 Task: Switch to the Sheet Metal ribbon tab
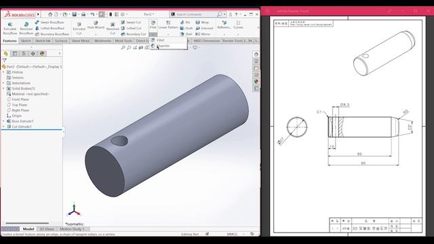pos(81,41)
